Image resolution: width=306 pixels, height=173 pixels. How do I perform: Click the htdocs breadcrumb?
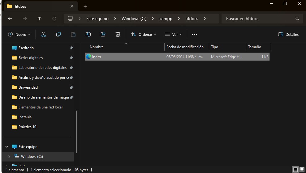click(192, 19)
